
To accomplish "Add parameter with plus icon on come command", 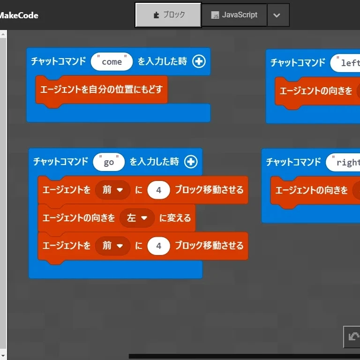I will tap(199, 61).
